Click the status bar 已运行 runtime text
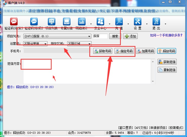187x137 pixels. 158,133
